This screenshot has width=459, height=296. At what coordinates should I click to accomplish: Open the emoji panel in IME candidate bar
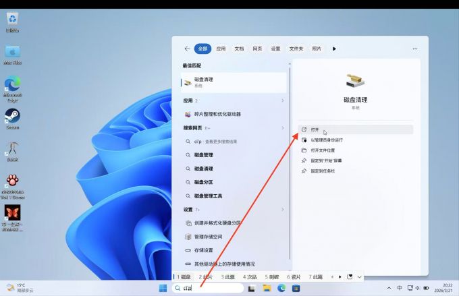point(350,276)
